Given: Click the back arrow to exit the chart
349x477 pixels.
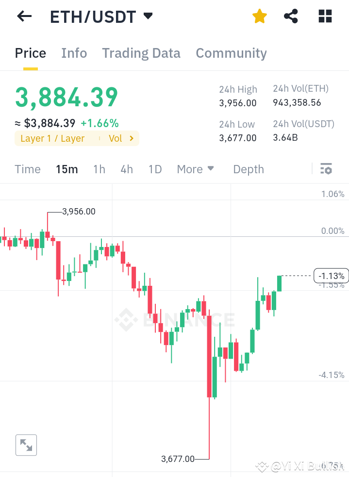Looking at the screenshot, I should (23, 16).
